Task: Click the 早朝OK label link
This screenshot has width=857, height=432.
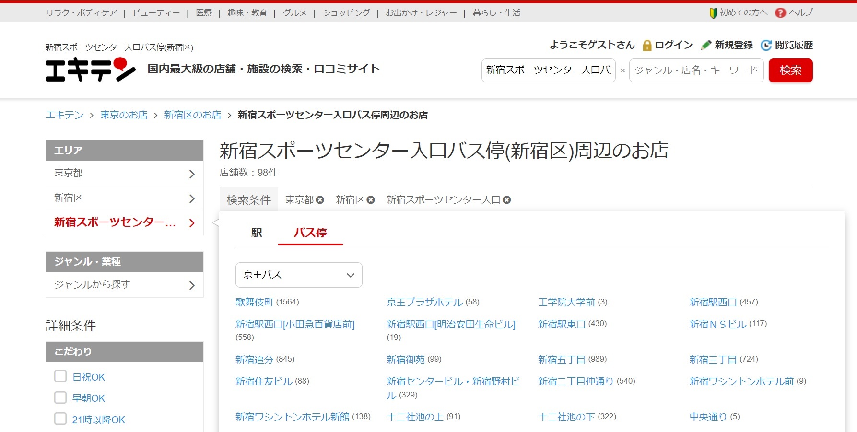Action: coord(89,398)
